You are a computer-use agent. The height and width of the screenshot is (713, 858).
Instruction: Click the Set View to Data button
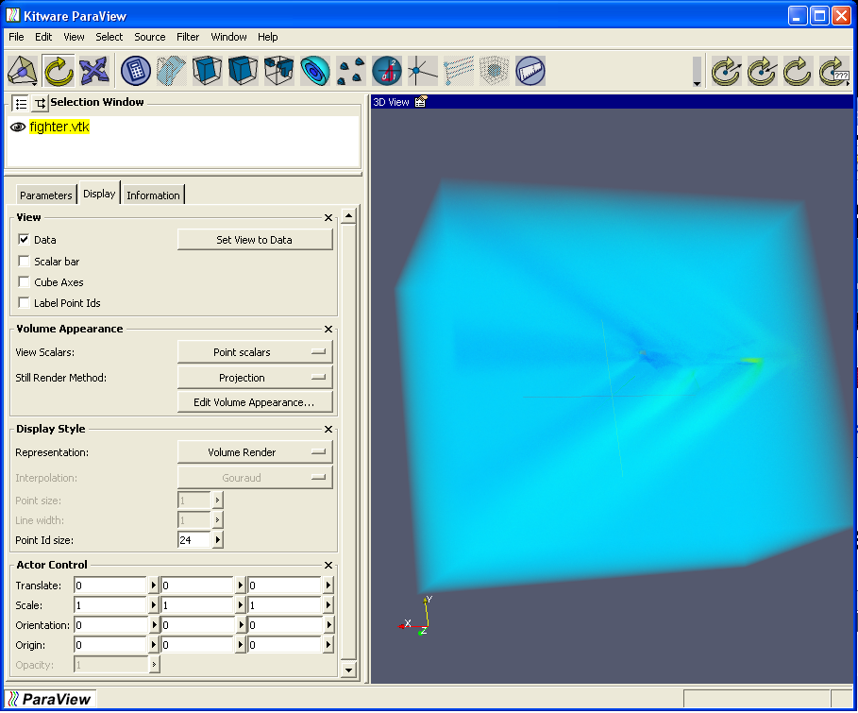click(x=255, y=240)
